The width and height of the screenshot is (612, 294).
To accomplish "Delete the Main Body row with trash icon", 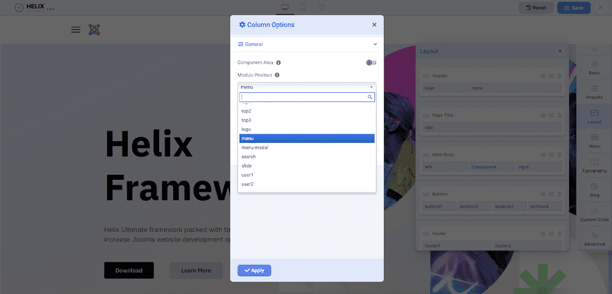I will [x=559, y=155].
